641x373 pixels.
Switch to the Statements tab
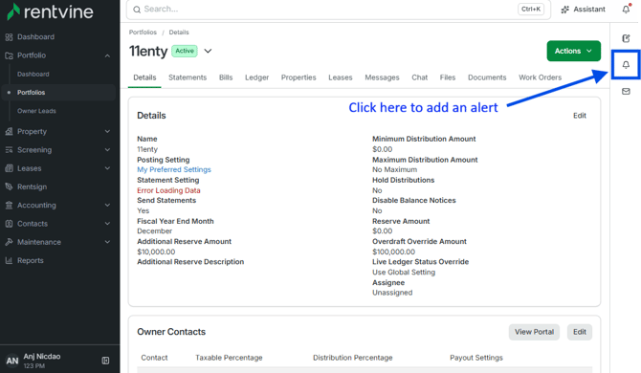click(x=188, y=77)
